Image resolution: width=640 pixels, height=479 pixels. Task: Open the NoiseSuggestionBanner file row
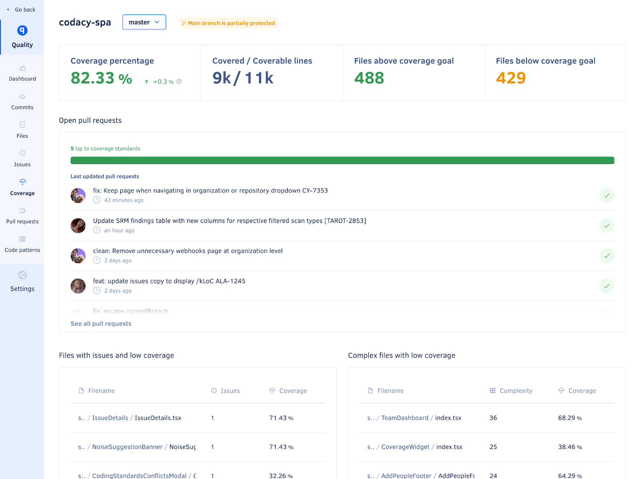click(x=198, y=447)
